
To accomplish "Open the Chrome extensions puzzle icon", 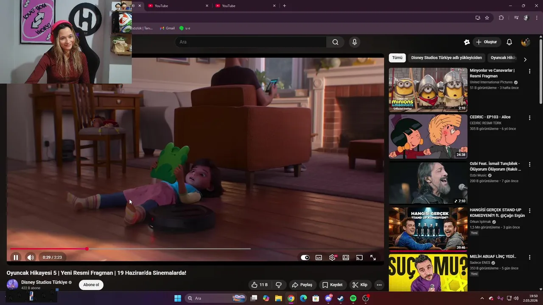I will tap(501, 18).
